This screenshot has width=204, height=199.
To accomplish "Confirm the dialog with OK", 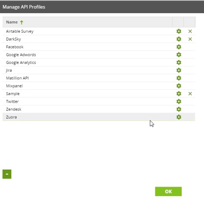I will pyautogui.click(x=168, y=191).
